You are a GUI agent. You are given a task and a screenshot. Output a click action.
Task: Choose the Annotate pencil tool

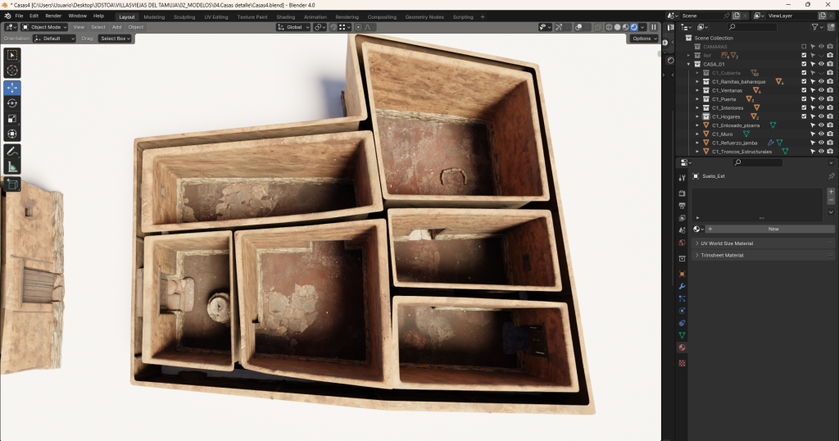[x=12, y=152]
